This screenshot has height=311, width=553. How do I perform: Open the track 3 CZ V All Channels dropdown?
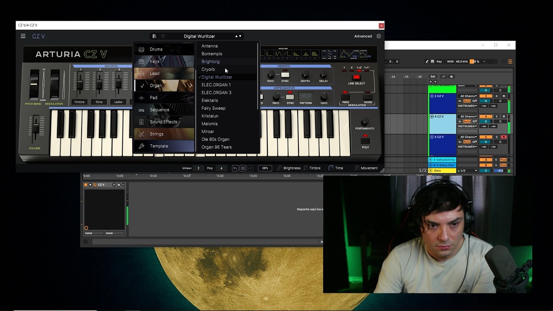click(x=467, y=96)
